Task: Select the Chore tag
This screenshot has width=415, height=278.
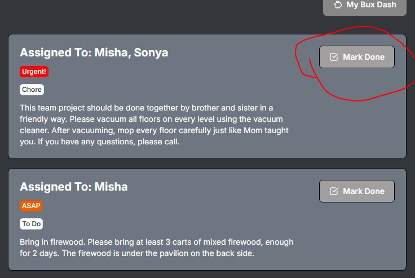Action: [32, 90]
